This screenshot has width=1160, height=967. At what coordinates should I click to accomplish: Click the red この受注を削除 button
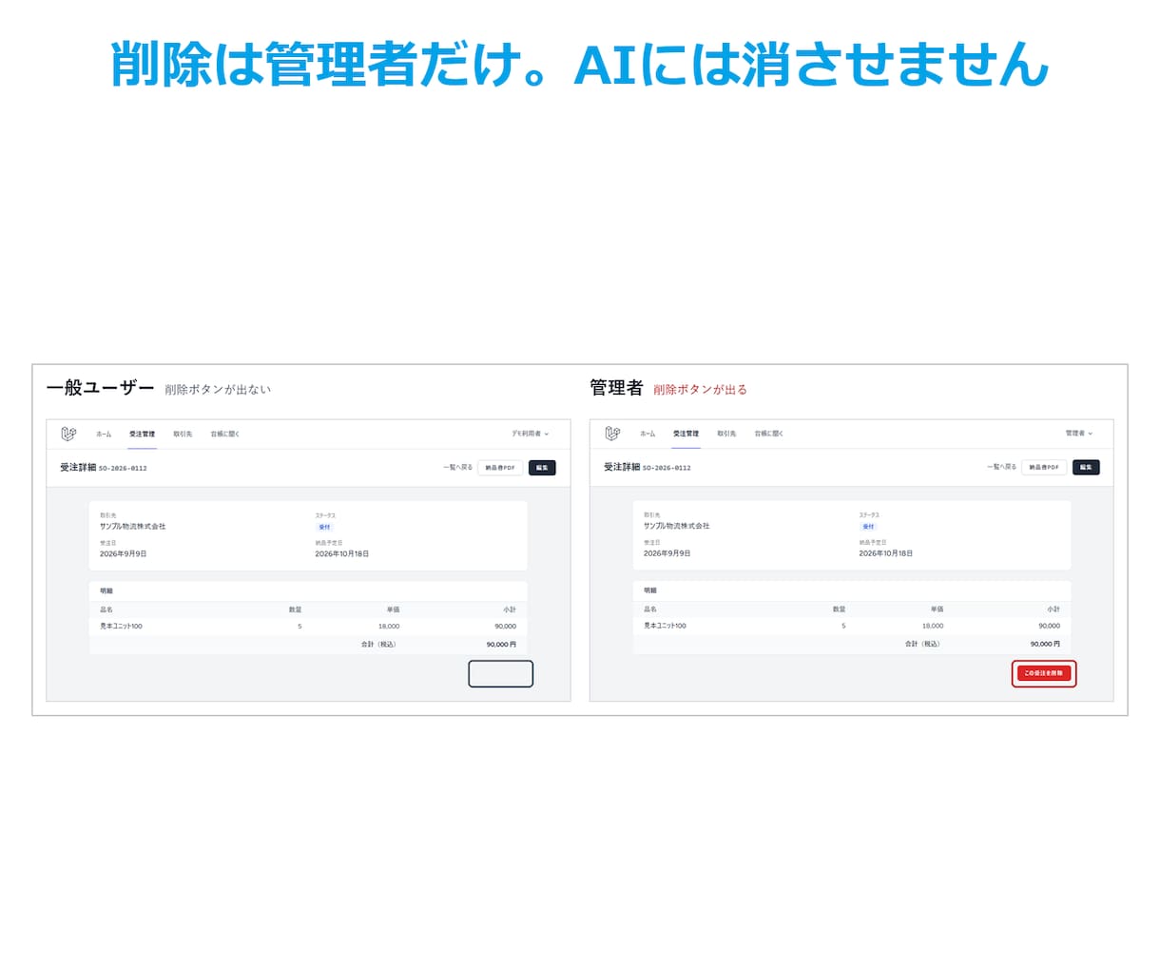[1044, 673]
